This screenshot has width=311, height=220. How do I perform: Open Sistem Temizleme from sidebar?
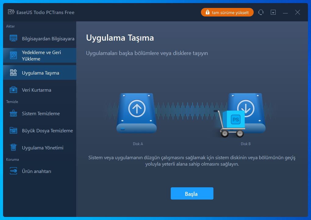[x=40, y=113]
